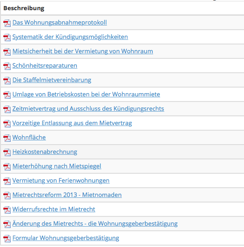Open the Widerrufsrechte im Mietrecht link
Screen dimensions: 244x247
point(54,209)
